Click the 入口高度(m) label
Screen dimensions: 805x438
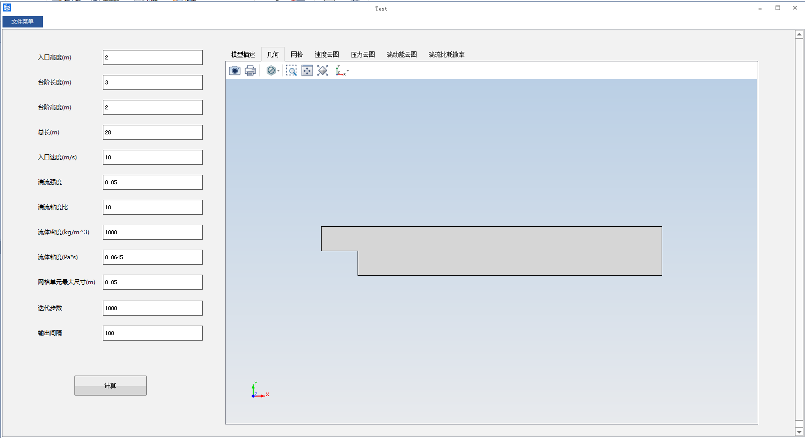coord(54,57)
